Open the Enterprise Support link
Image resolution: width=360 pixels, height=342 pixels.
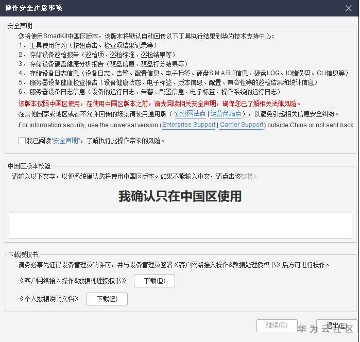point(188,125)
